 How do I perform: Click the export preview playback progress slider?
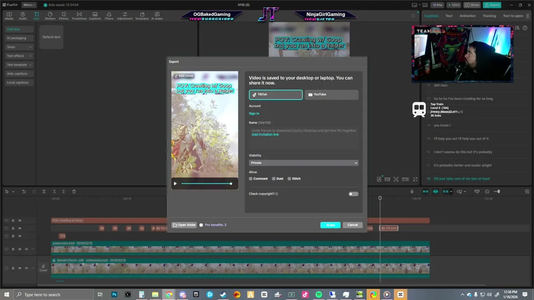click(x=207, y=184)
